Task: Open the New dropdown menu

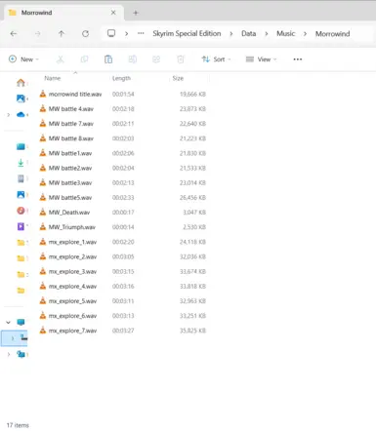Action: pyautogui.click(x=23, y=59)
